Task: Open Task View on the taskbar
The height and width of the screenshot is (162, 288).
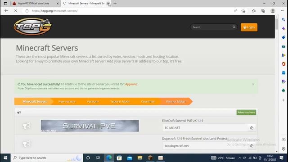Action: pos(98,158)
